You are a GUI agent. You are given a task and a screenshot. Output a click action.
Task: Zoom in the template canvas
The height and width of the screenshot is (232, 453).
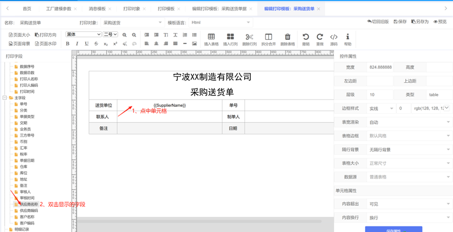125,35
